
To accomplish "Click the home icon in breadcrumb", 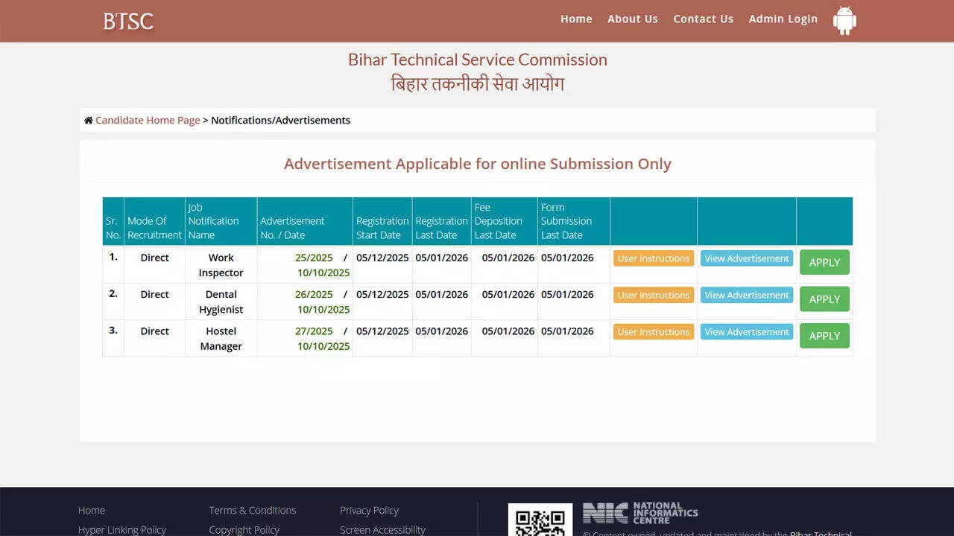I will (89, 121).
